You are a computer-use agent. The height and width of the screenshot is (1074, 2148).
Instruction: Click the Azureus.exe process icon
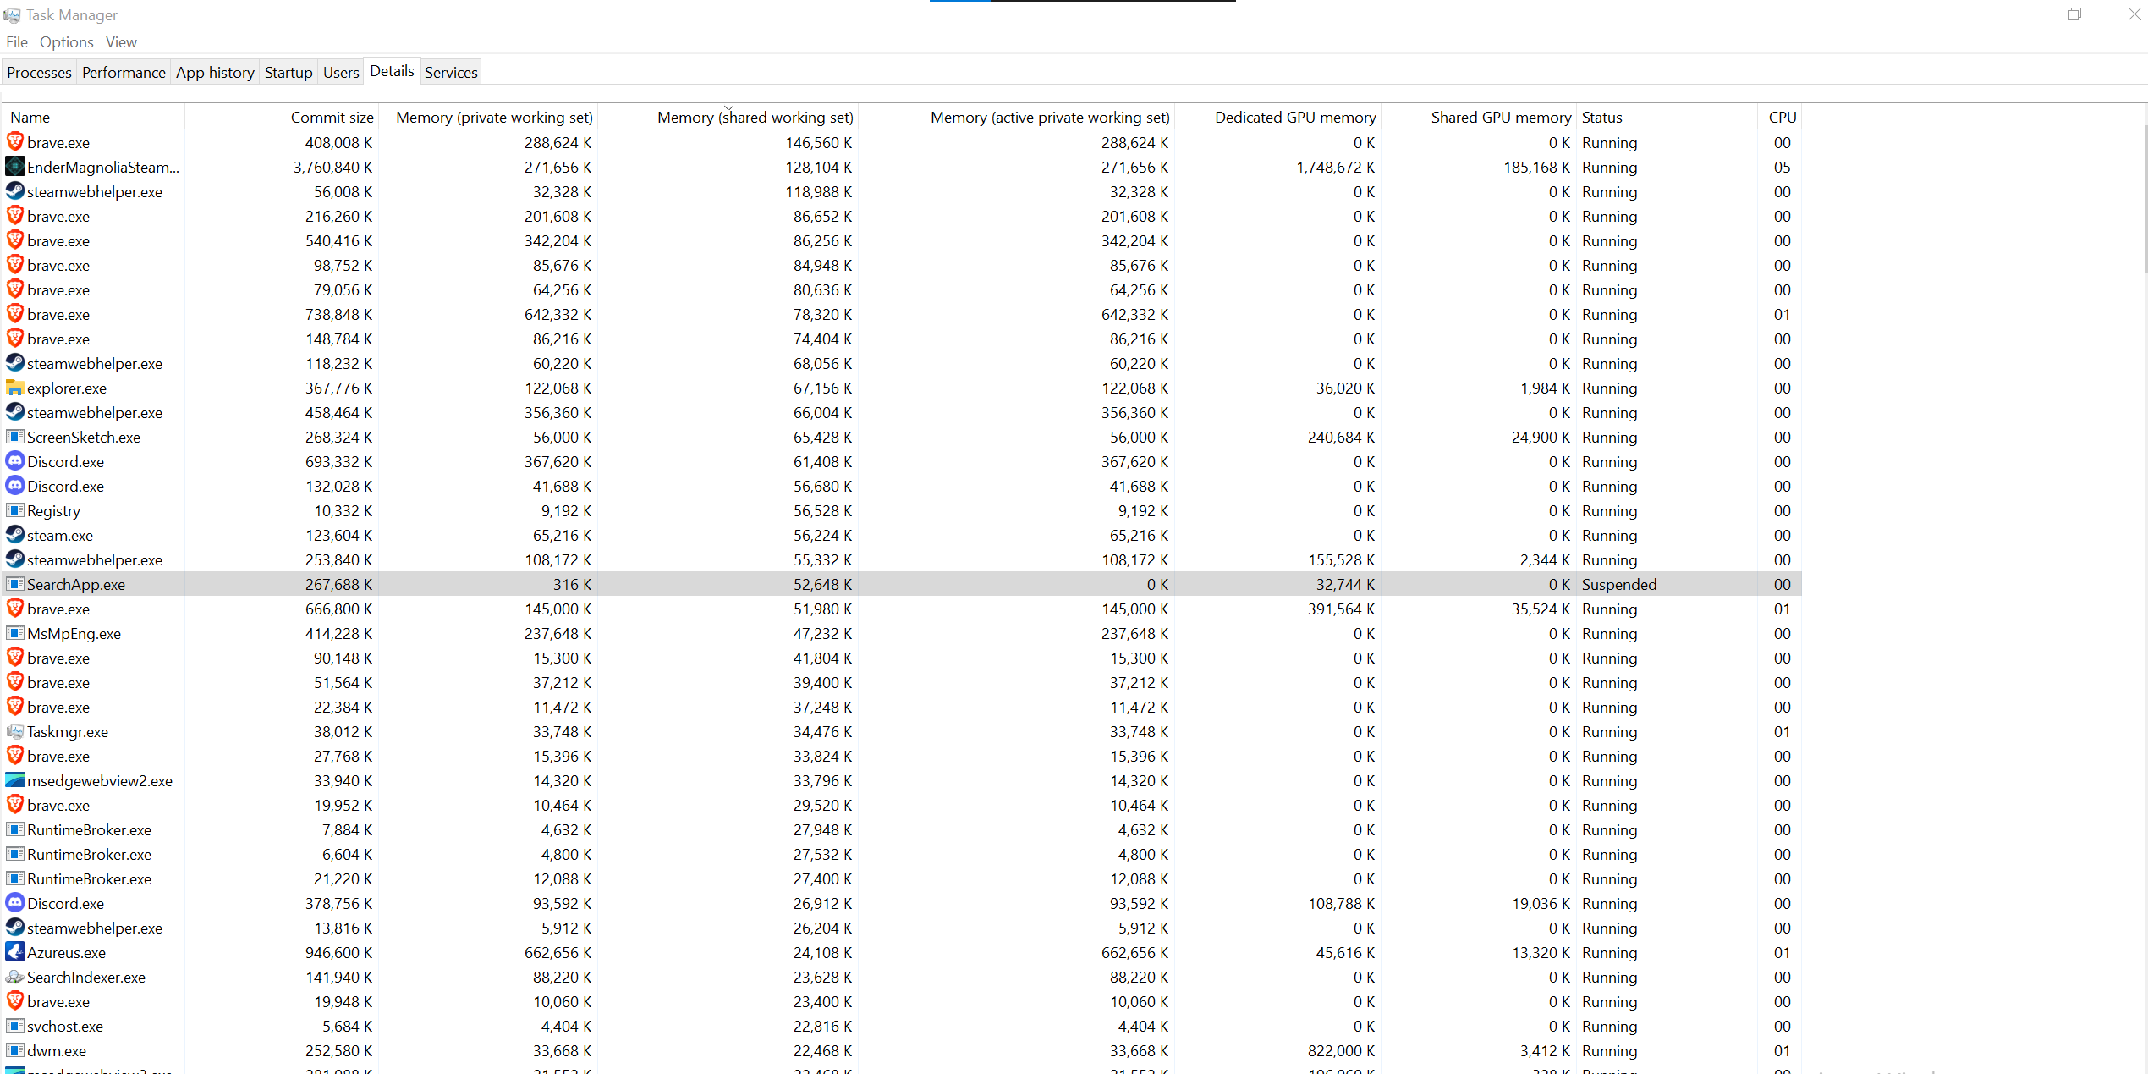[x=14, y=952]
